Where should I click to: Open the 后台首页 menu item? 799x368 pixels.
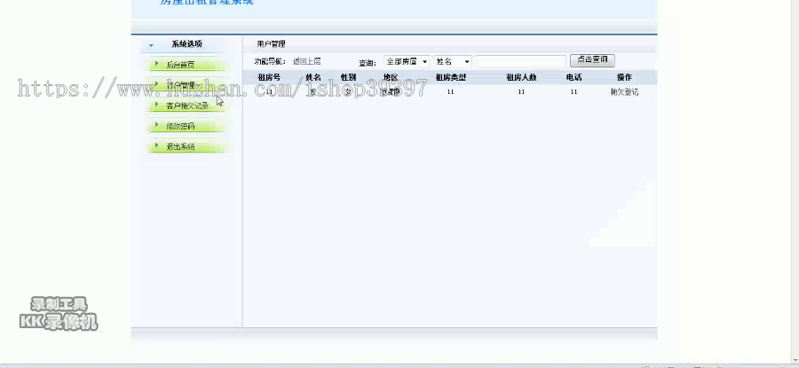tap(180, 65)
